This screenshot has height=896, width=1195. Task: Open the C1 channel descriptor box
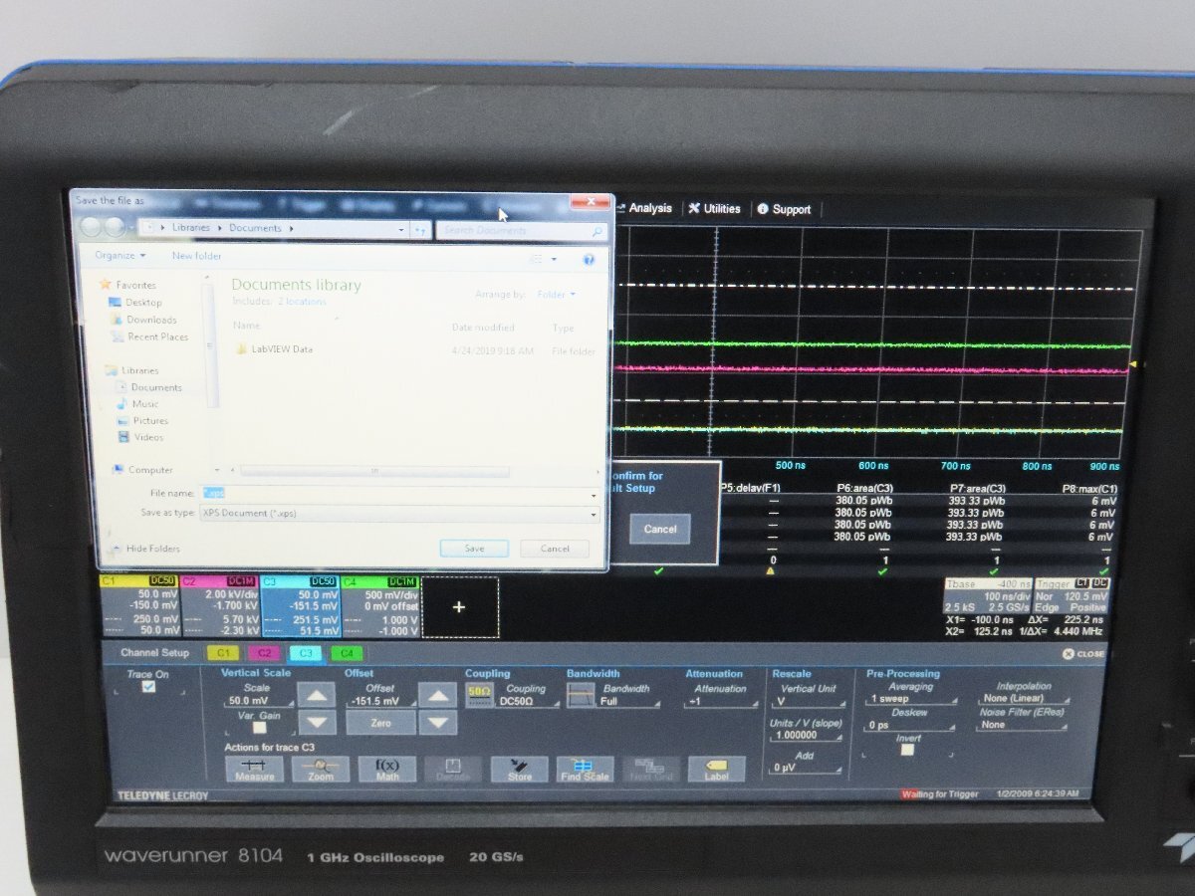pyautogui.click(x=139, y=606)
